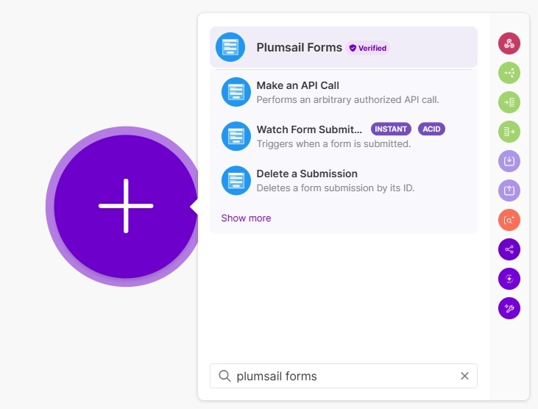Click the Verified badge next to Plumsail Forms
Image resolution: width=538 pixels, height=409 pixels.
367,48
